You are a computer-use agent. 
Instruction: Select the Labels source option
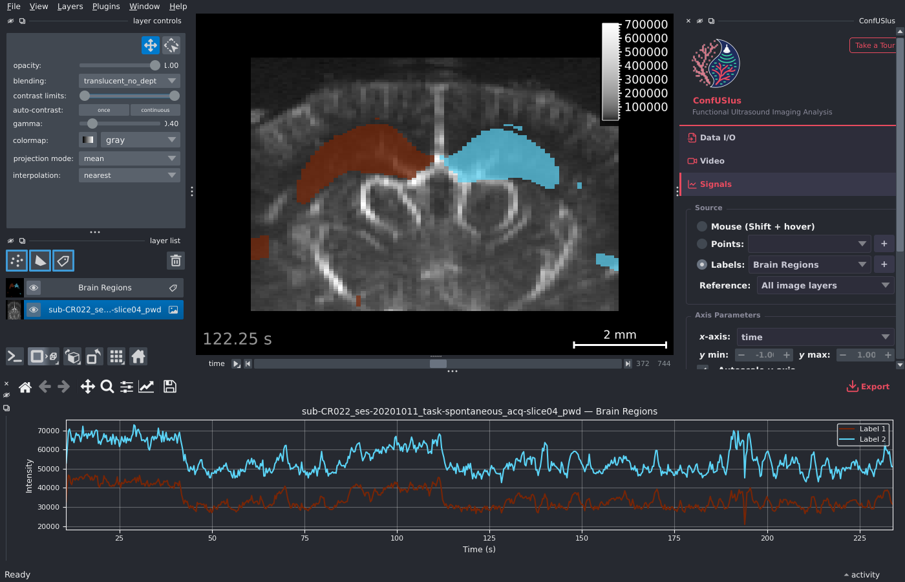pos(702,264)
